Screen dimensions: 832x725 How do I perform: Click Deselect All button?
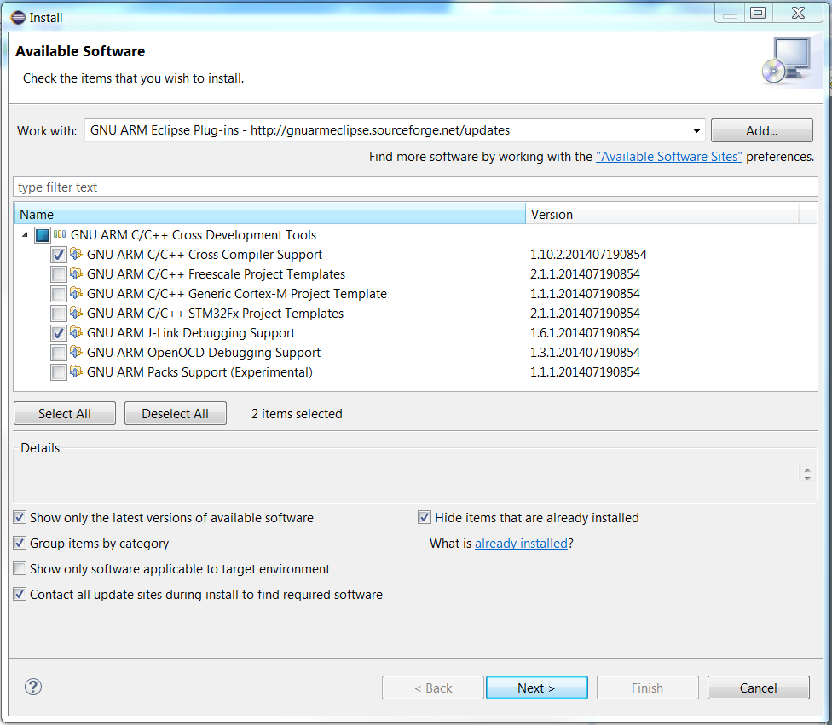[x=175, y=414]
